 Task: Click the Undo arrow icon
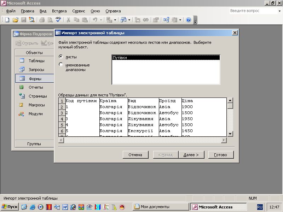[95, 20]
